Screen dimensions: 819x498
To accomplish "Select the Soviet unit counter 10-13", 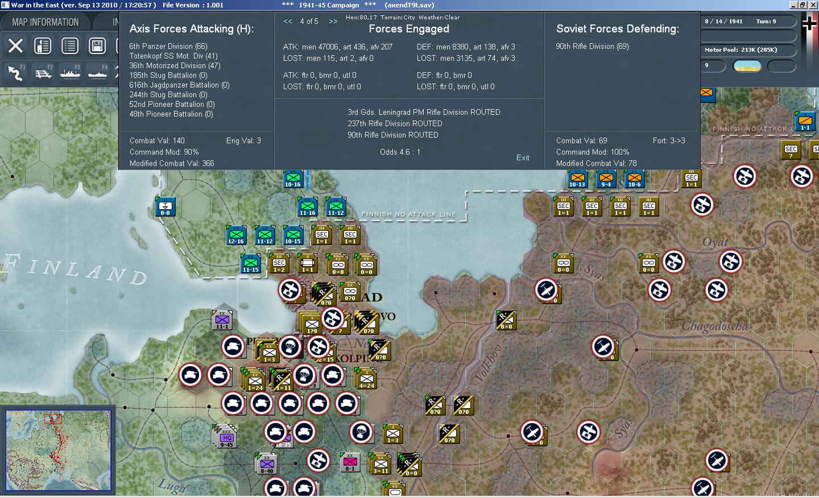I will click(x=577, y=179).
